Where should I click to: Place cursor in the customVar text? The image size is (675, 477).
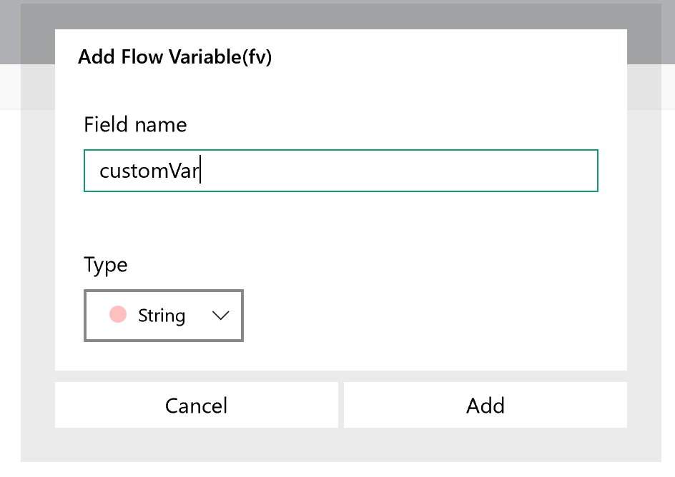tap(149, 171)
